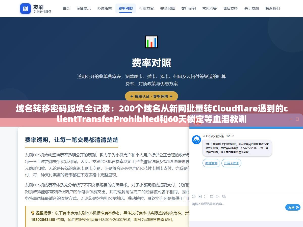The height and width of the screenshot is (227, 303).
Task: Click the bar chart icon above 费率对照
Action: (151, 42)
